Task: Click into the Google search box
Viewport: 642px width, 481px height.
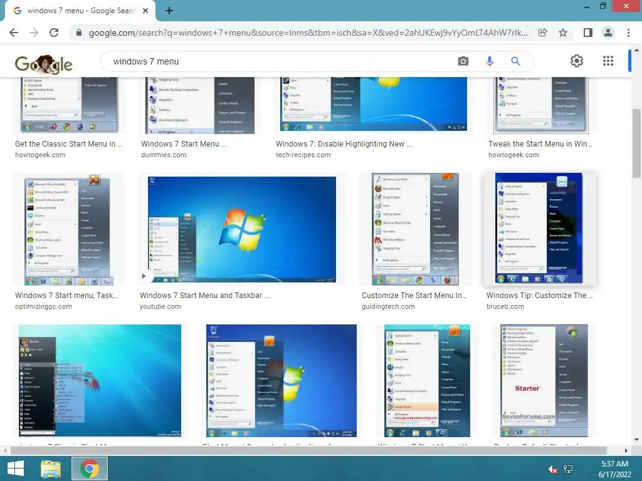Action: [x=283, y=61]
